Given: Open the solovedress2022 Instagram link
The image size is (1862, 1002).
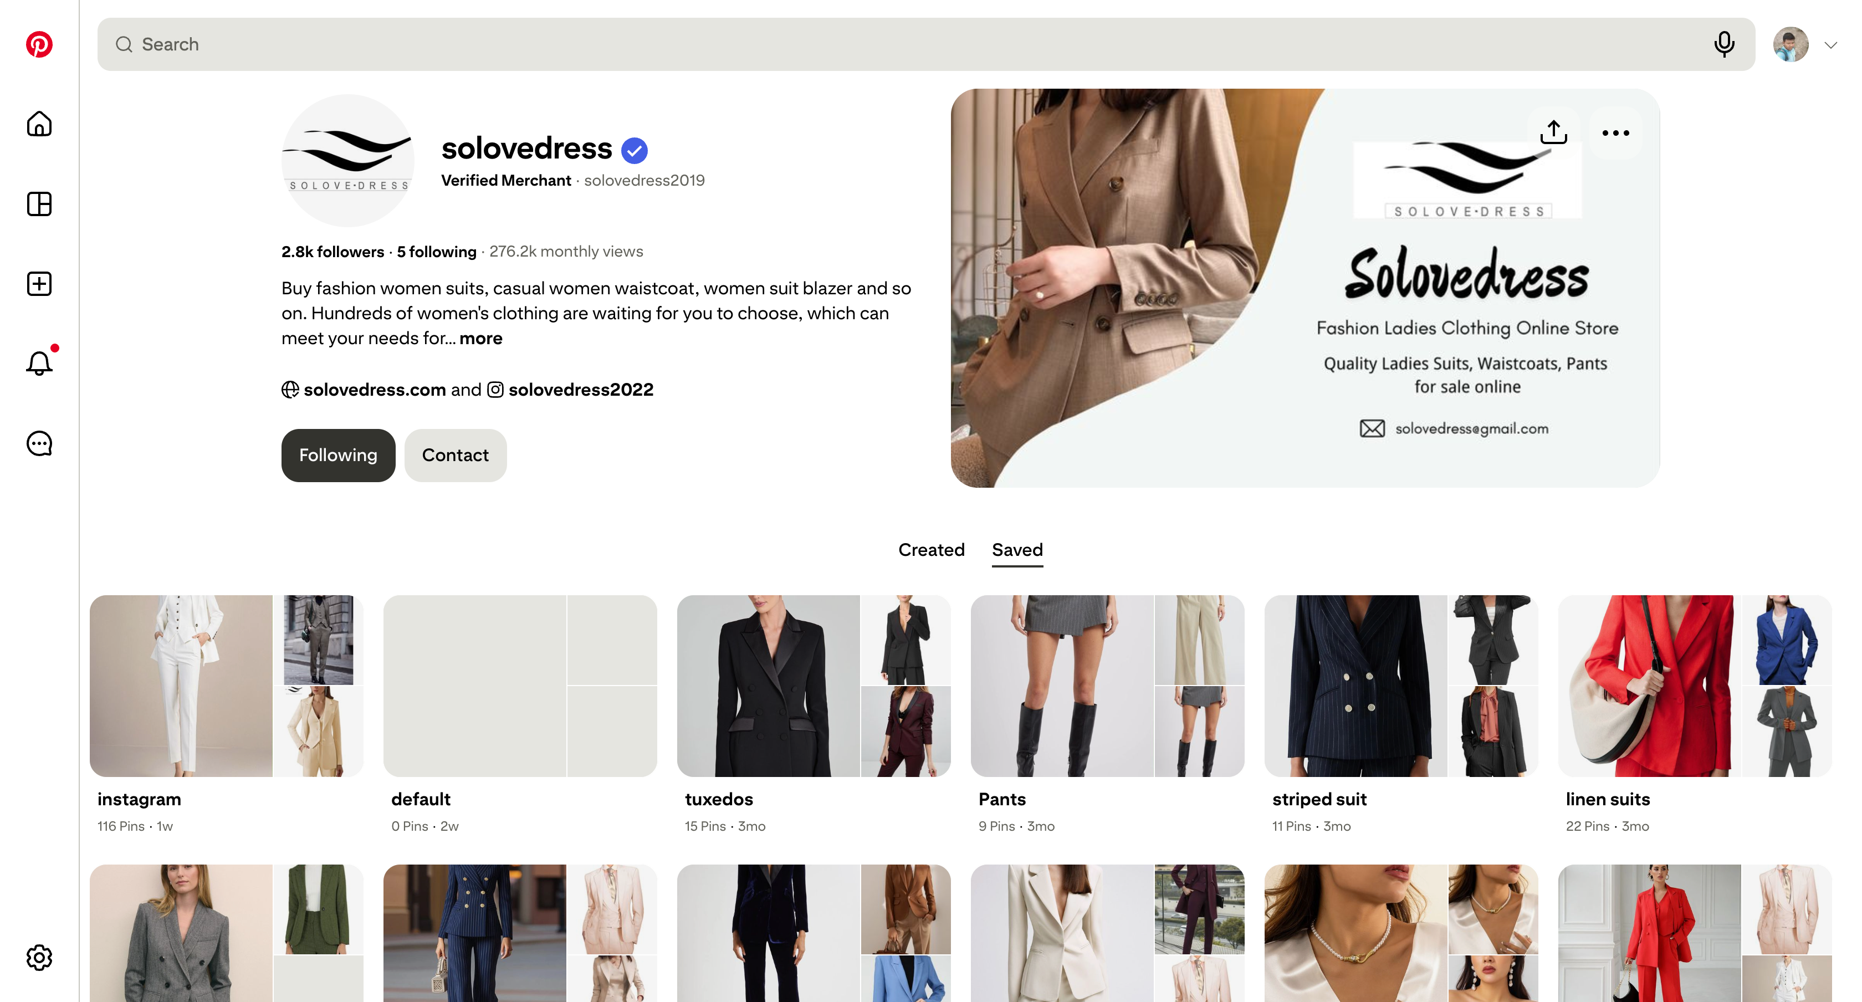Looking at the screenshot, I should [x=580, y=390].
